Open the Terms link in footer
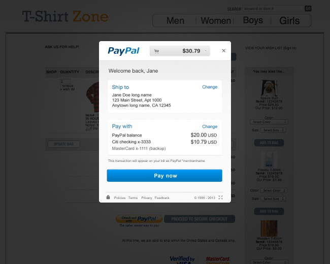Viewport: 330px width, 264px height. click(133, 198)
